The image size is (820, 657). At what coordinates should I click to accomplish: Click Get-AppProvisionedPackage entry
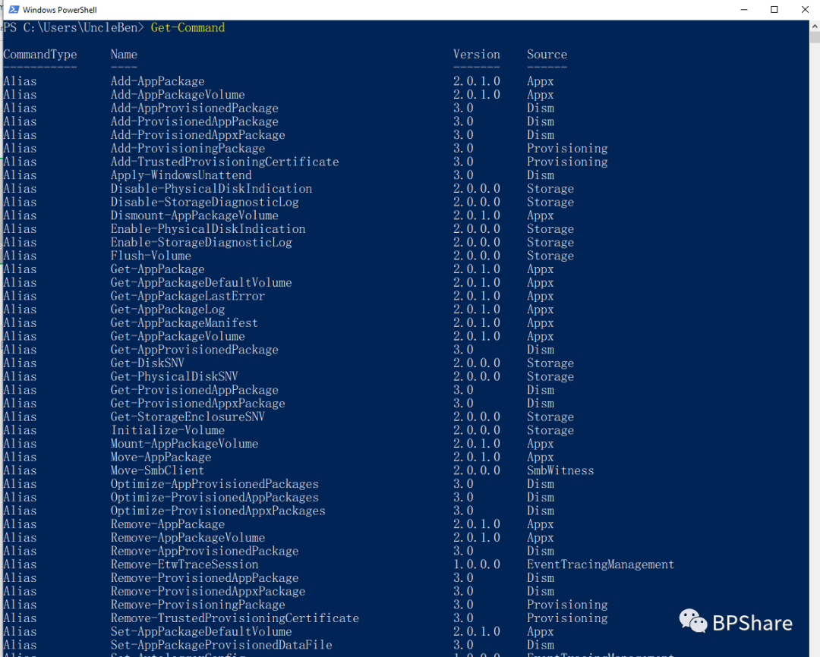pyautogui.click(x=194, y=350)
